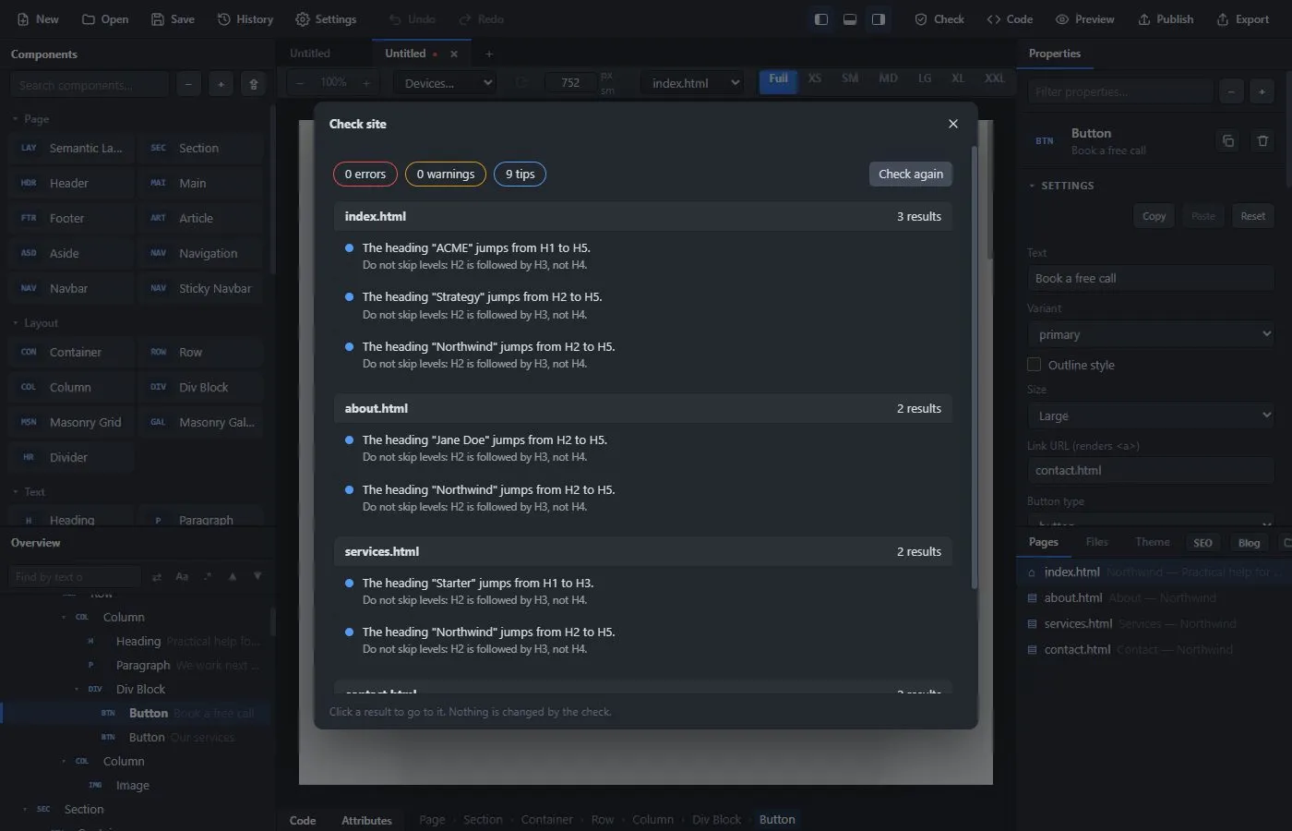Screen dimensions: 1292x831
Task: Switch to the Files tab
Action: coord(1096,542)
